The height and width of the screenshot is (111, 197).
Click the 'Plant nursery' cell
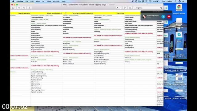click(x=98, y=18)
